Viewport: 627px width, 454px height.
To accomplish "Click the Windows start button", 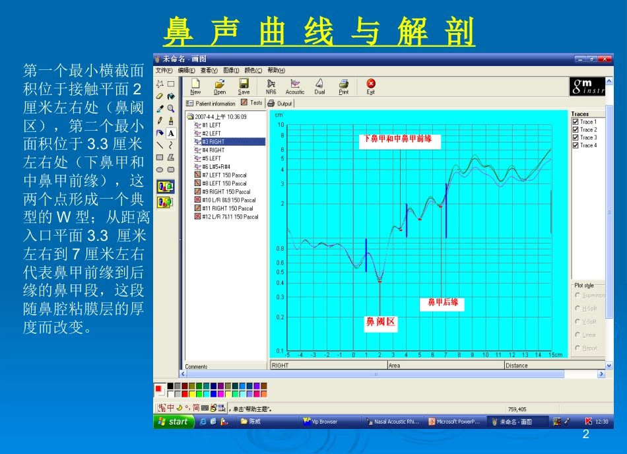I will click(174, 422).
